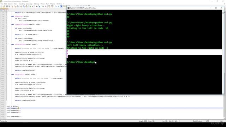
Task: Click the Close document toolbar icon
Action: coord(12,6)
